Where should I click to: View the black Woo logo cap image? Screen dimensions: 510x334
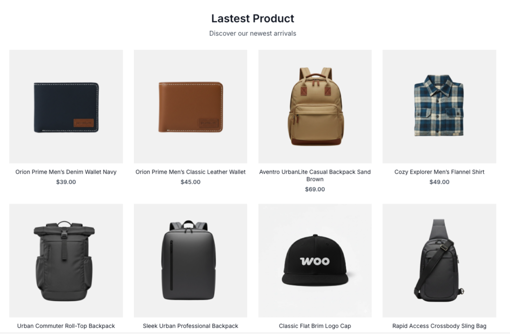[315, 260]
